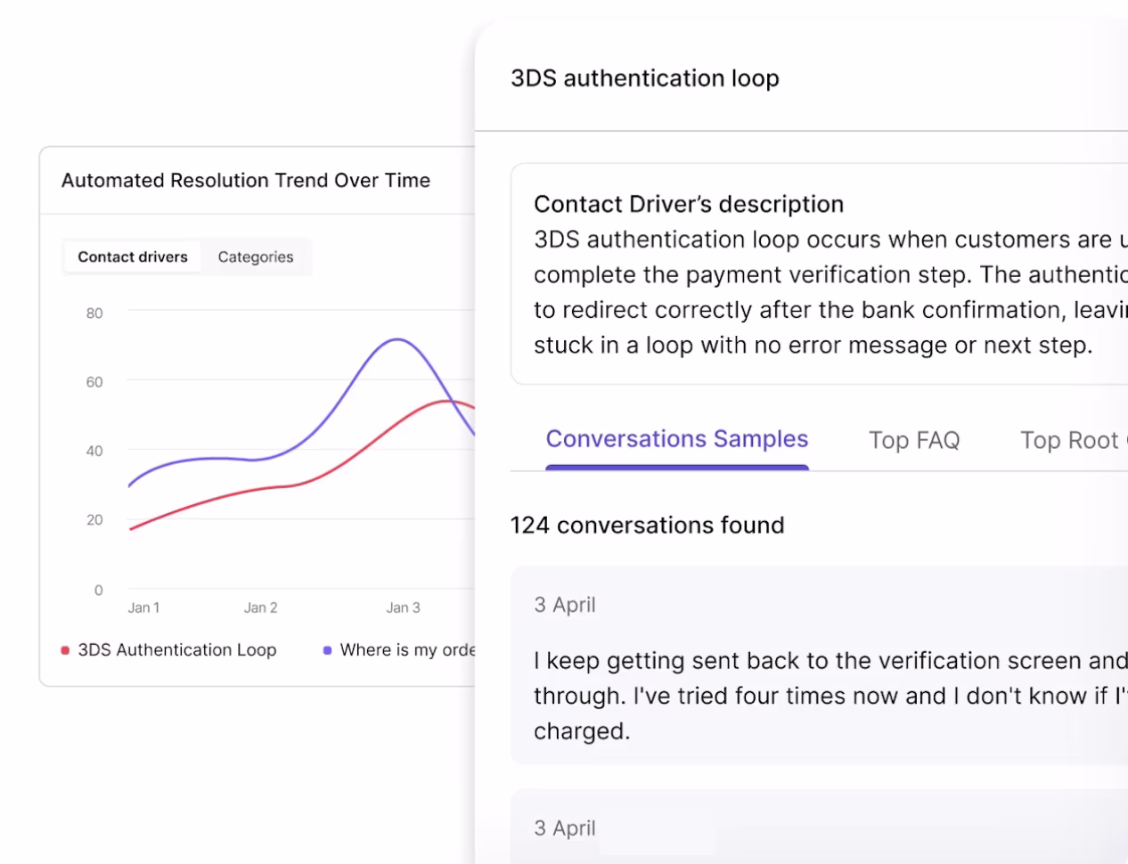The height and width of the screenshot is (864, 1128).
Task: Select the Contact drivers segment
Action: 133,257
